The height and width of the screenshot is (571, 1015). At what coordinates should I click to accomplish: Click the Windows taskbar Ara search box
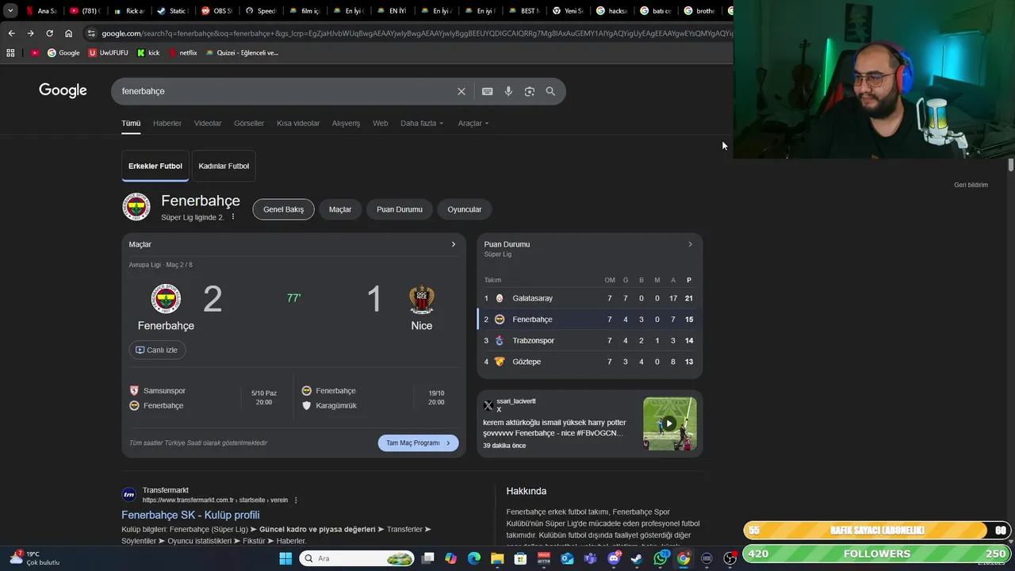pos(358,558)
